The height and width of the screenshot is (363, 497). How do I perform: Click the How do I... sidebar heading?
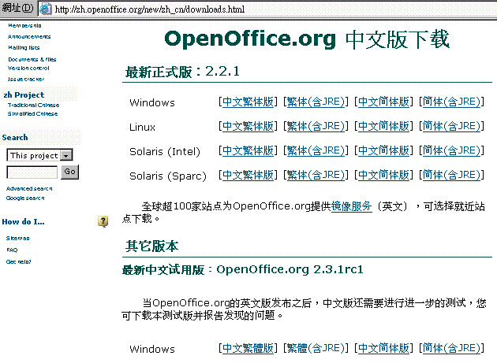(23, 221)
